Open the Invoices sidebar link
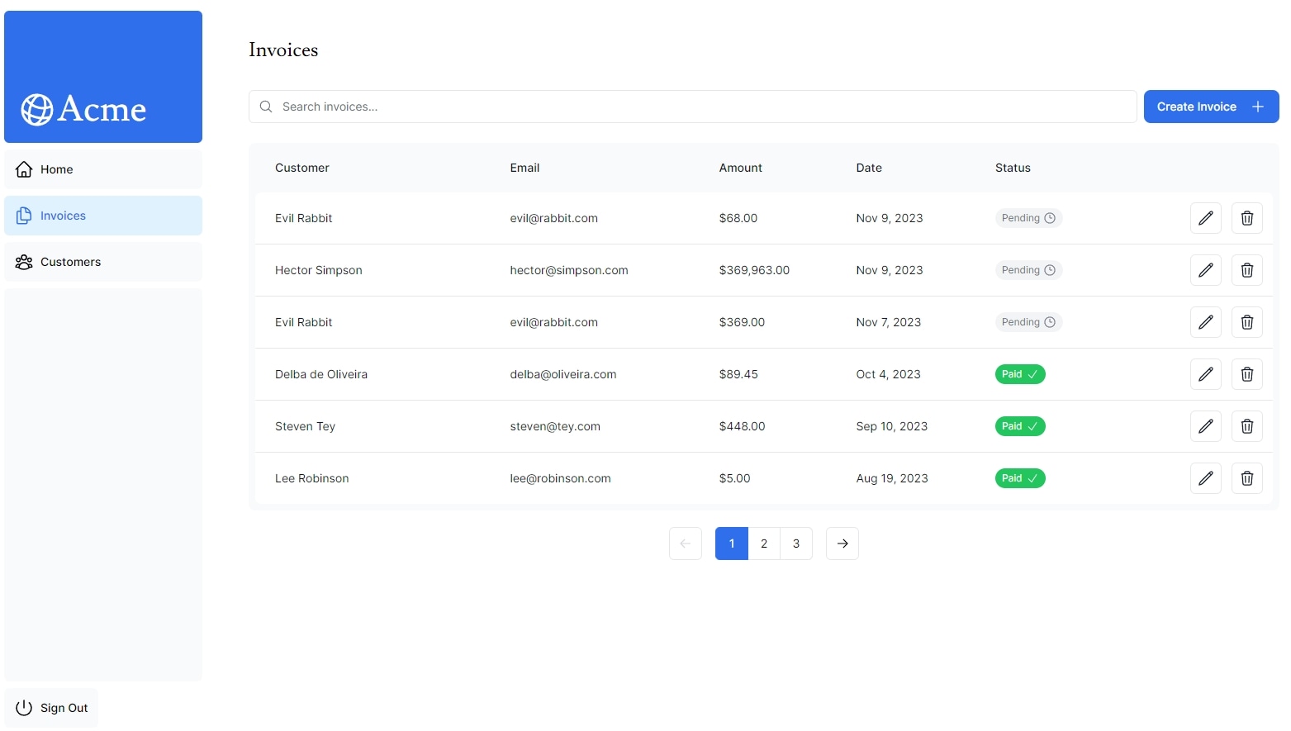This screenshot has height=731, width=1291. (103, 216)
